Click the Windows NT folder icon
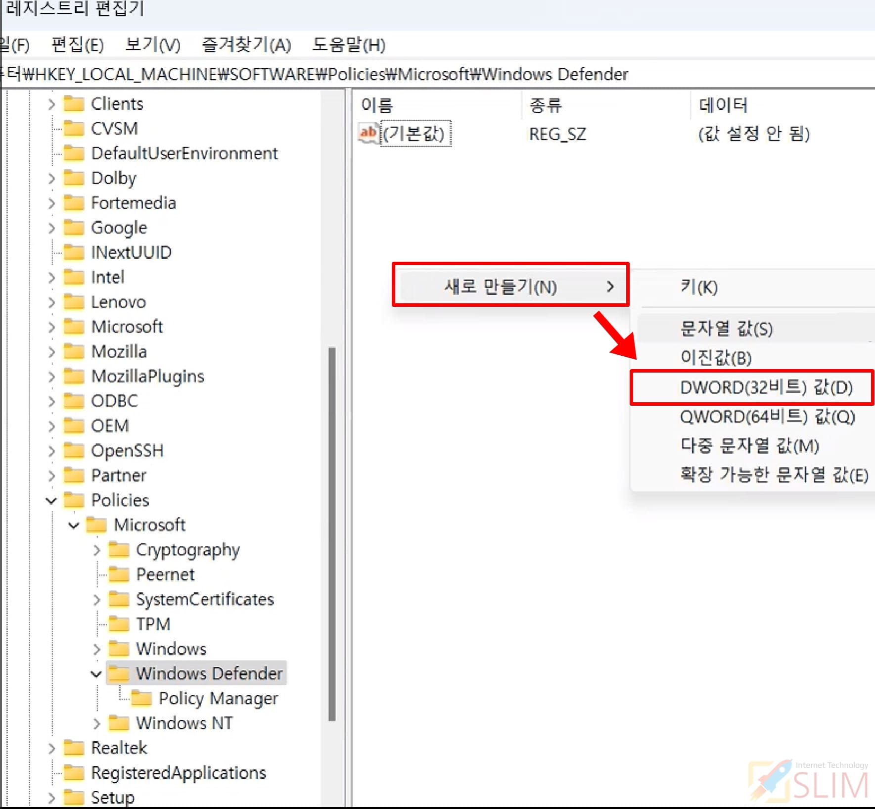Viewport: 875px width, 809px height. (x=119, y=723)
